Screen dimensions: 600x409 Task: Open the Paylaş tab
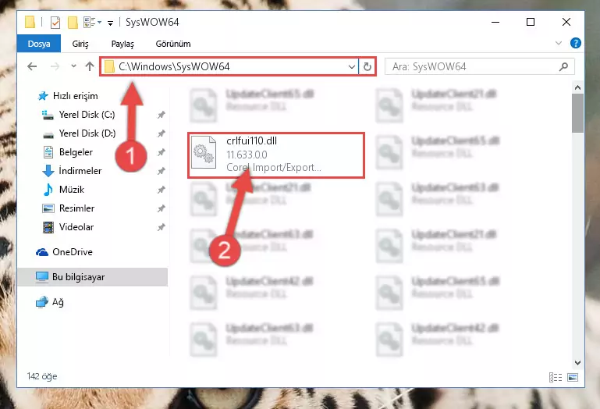(x=122, y=44)
